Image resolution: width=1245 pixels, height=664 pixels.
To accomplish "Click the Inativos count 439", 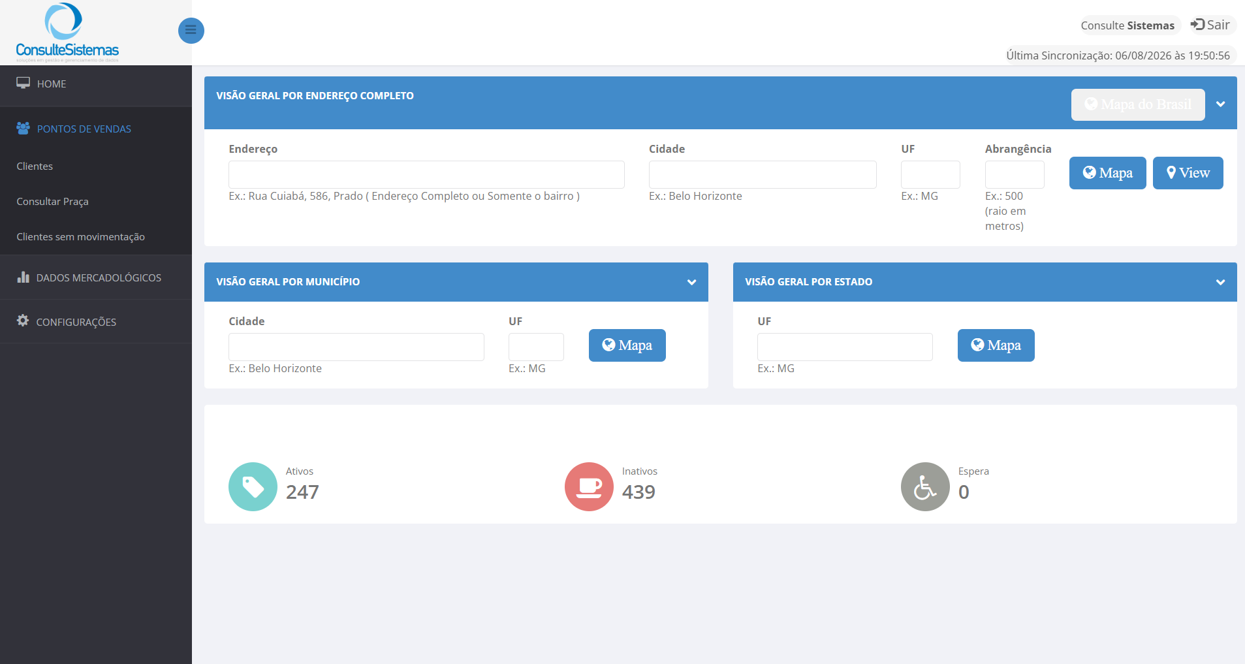I will click(x=638, y=492).
